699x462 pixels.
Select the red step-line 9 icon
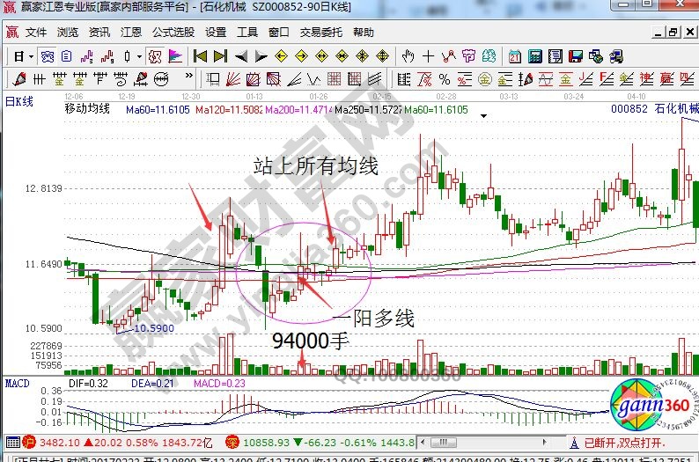click(107, 56)
